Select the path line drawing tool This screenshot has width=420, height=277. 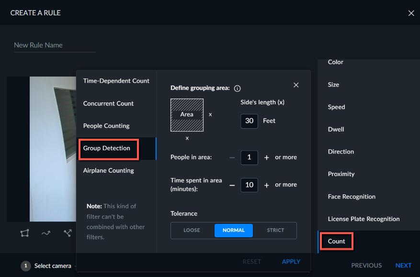(x=46, y=233)
